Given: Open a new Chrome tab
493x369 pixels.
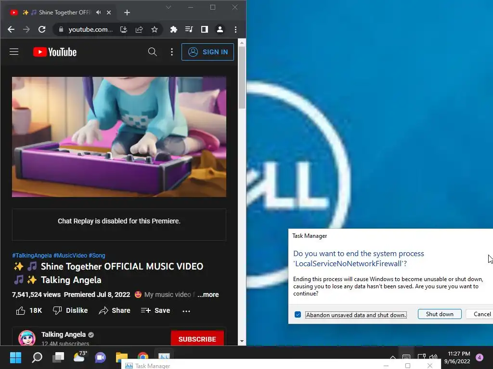Looking at the screenshot, I should [x=127, y=12].
